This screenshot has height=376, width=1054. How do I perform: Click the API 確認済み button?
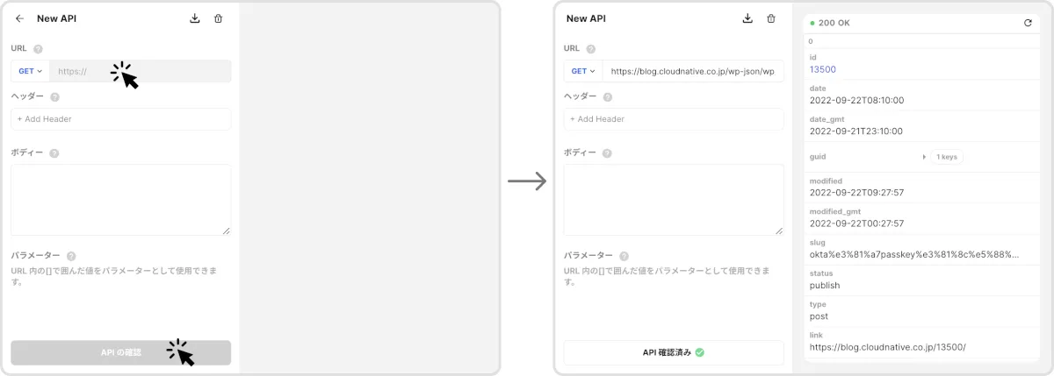(x=673, y=352)
